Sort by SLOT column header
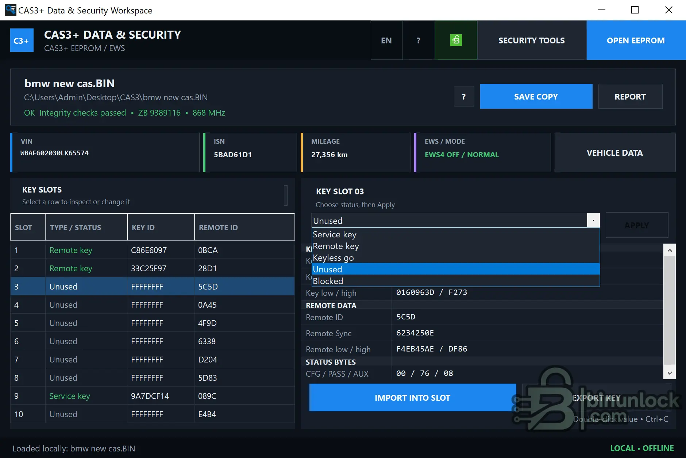The height and width of the screenshot is (458, 686). tap(28, 227)
